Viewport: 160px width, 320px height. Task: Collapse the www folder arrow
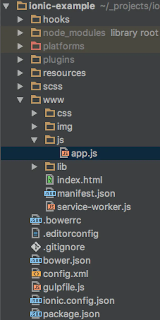coord(20,100)
